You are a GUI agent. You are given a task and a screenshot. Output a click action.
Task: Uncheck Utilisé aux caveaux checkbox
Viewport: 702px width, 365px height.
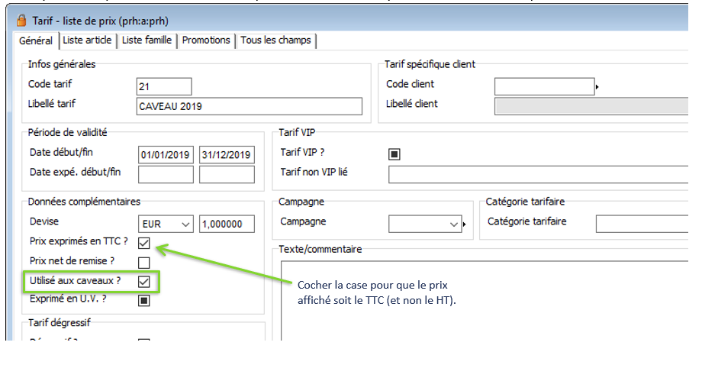[144, 282]
